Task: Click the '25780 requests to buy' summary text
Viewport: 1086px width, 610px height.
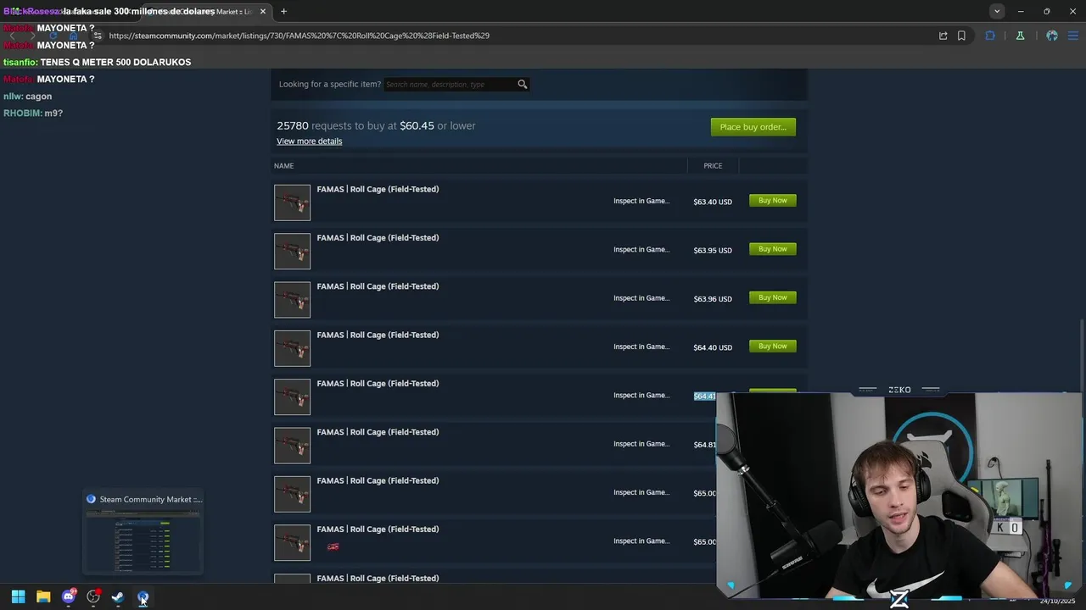Action: [x=376, y=125]
